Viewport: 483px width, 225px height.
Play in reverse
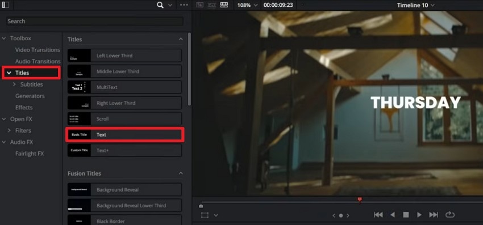coord(393,215)
